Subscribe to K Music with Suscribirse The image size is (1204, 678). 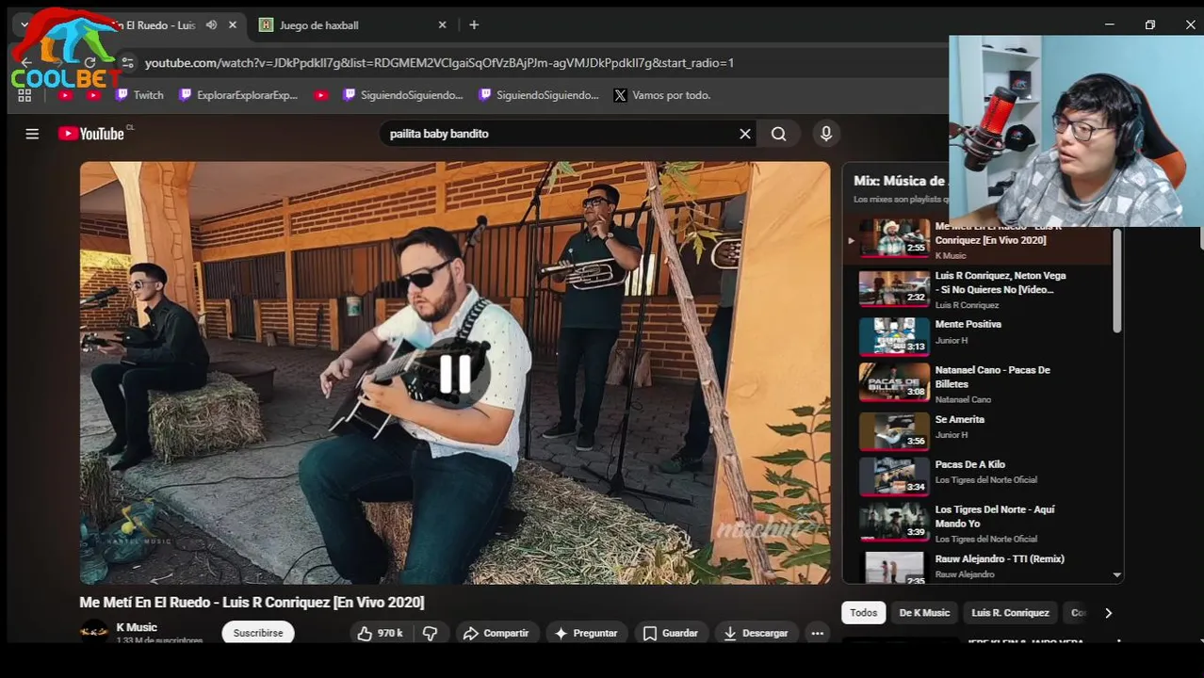click(258, 633)
